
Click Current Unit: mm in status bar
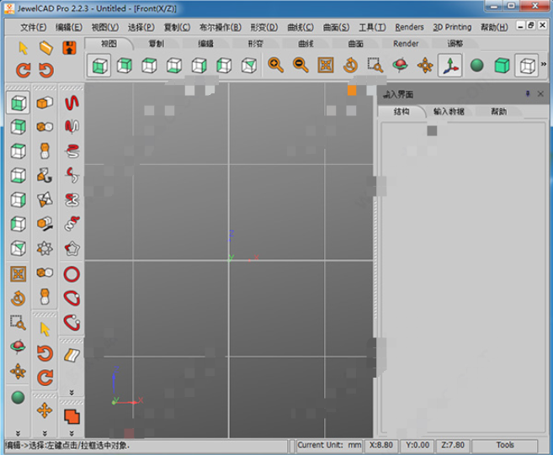329,445
